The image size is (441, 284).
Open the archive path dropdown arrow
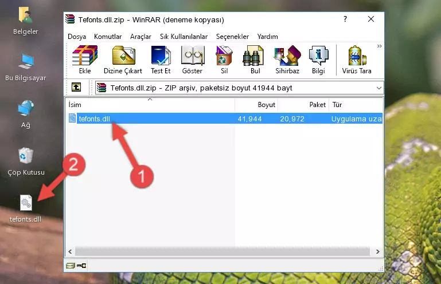coord(379,88)
